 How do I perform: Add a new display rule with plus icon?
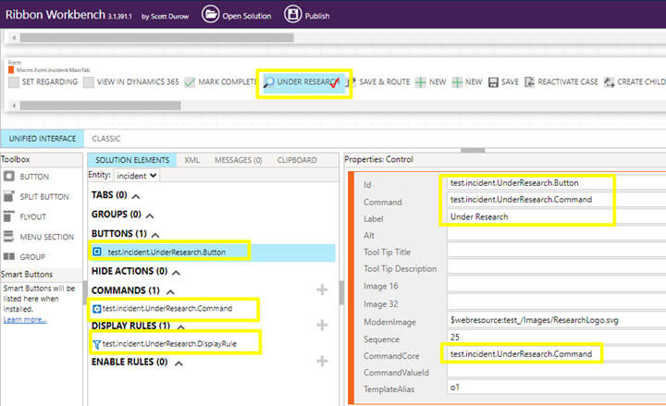pos(322,326)
